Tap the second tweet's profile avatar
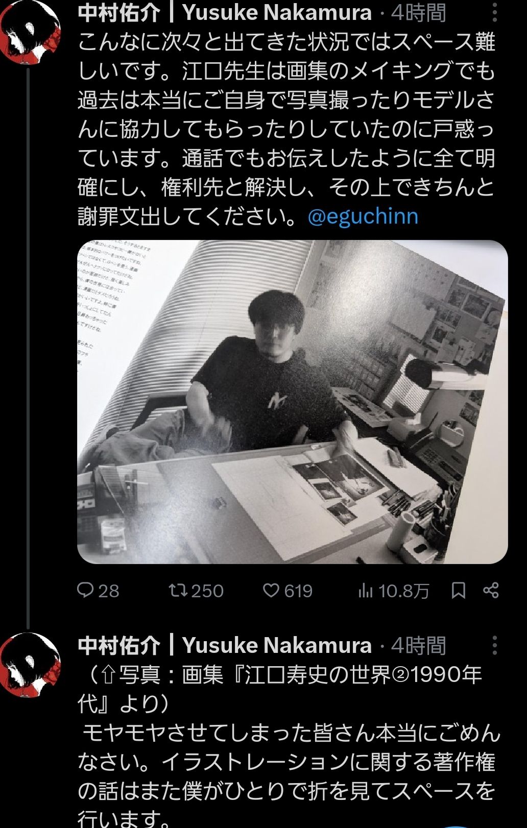527x828 pixels. coord(29,664)
